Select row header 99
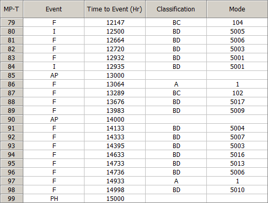The width and height of the screenshot is (268, 203). (x=11, y=199)
